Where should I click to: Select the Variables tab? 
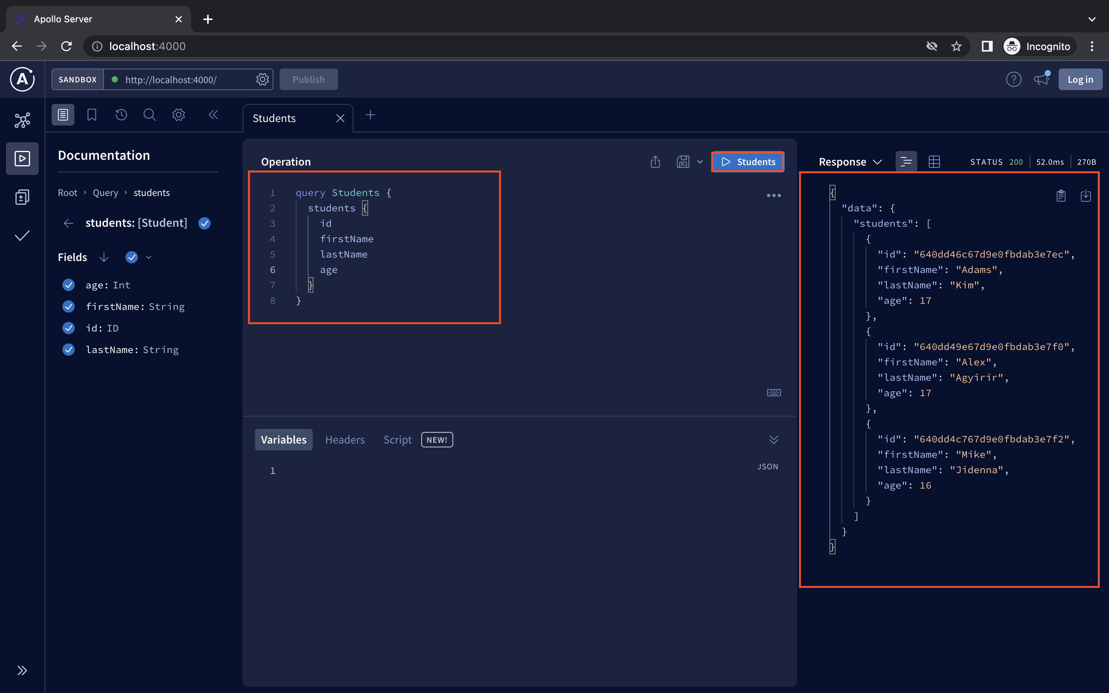(283, 440)
